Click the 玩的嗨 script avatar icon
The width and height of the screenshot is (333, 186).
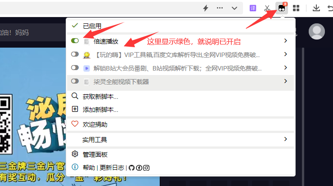86,55
